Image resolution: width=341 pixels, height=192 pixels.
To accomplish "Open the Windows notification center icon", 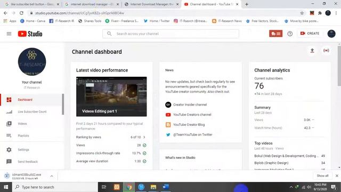I will click(334, 187).
